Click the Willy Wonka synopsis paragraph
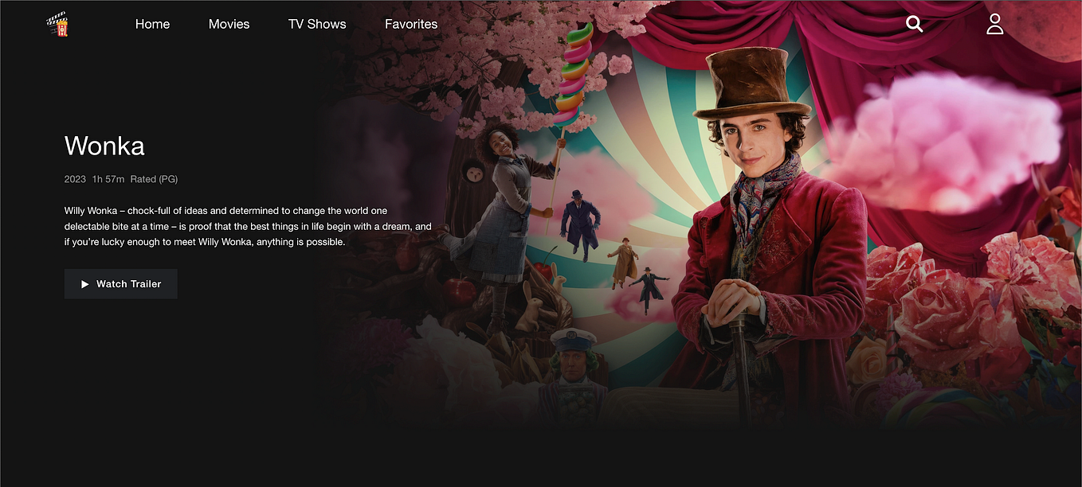1082x487 pixels. pos(248,226)
